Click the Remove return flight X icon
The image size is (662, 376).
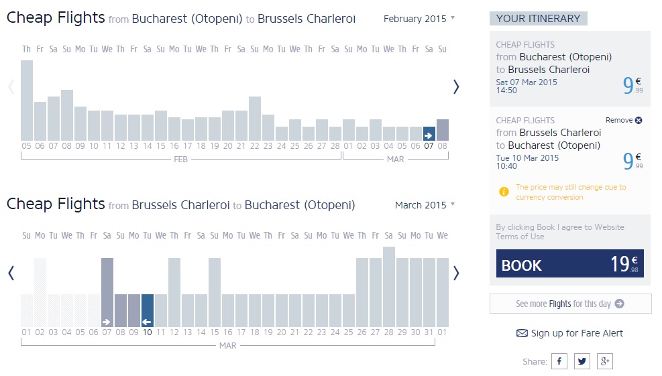tap(639, 120)
